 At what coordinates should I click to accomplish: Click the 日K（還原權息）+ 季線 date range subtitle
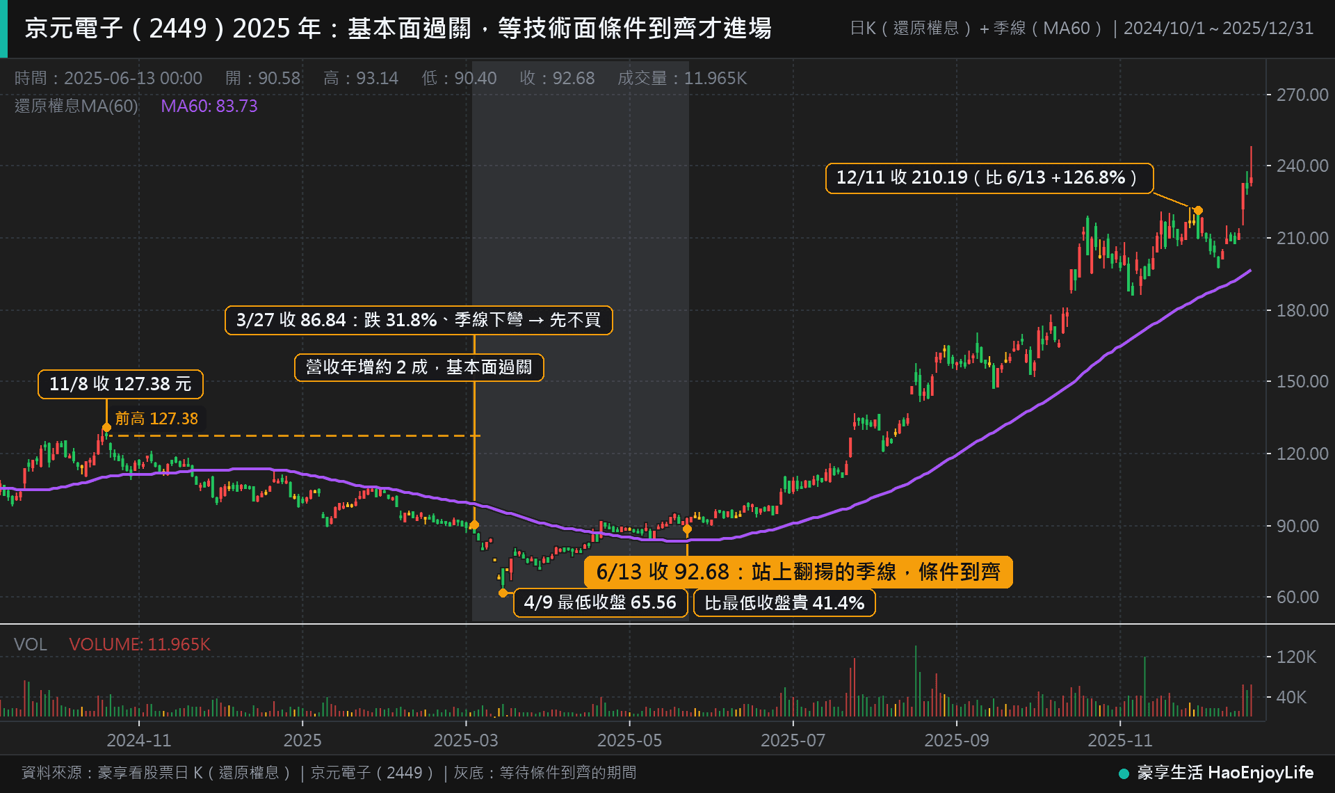[1082, 29]
